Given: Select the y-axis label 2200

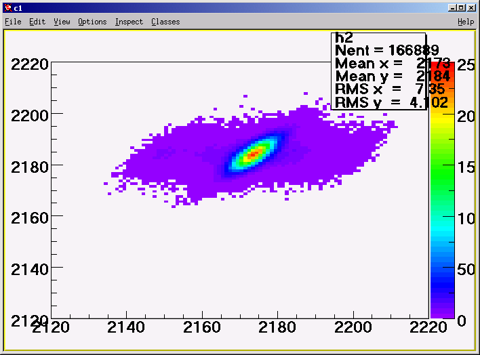Looking at the screenshot, I should [x=30, y=116].
